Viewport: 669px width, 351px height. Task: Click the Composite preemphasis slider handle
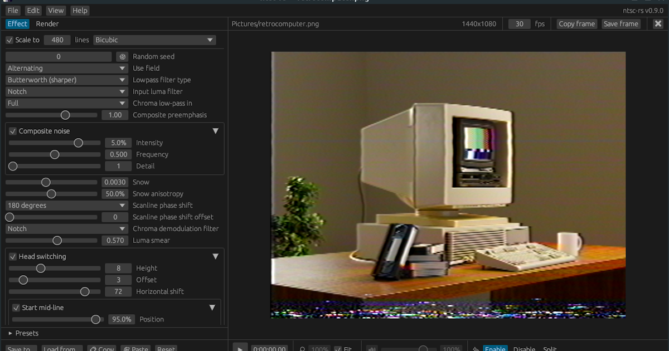tap(65, 115)
